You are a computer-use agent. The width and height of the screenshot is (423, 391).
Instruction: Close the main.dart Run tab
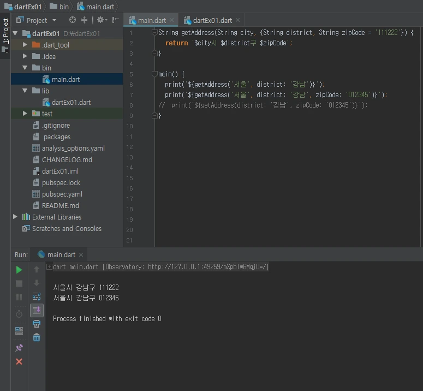point(81,254)
